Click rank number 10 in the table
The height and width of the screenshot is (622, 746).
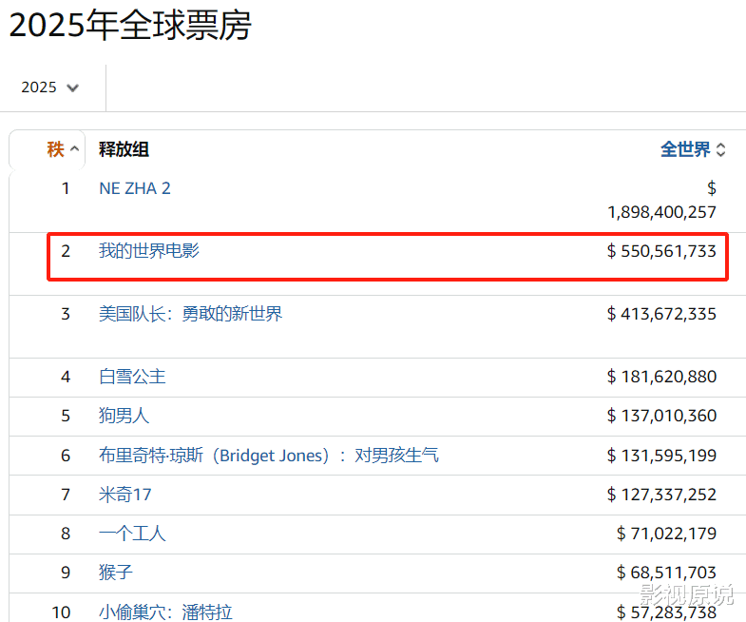pyautogui.click(x=62, y=612)
